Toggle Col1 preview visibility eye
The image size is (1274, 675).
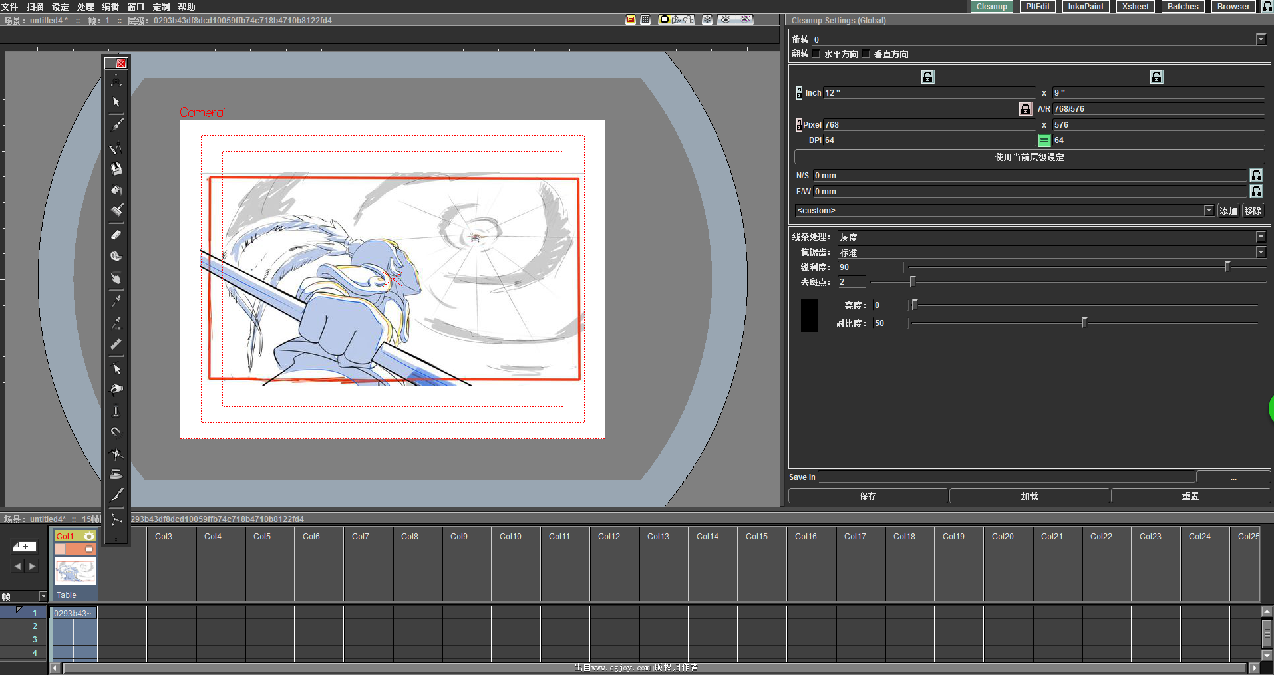click(88, 536)
